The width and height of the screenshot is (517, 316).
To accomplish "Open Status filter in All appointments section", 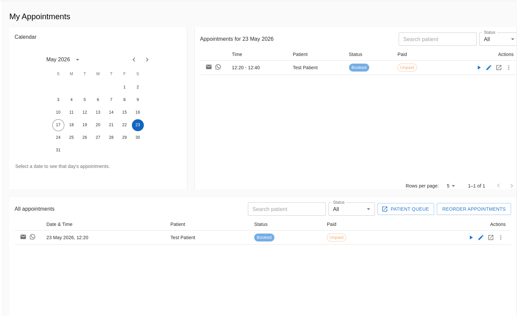I will (352, 209).
